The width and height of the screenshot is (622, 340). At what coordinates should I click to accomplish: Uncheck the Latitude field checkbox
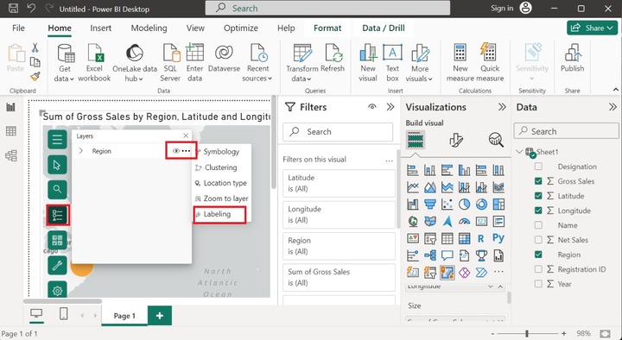(x=538, y=196)
